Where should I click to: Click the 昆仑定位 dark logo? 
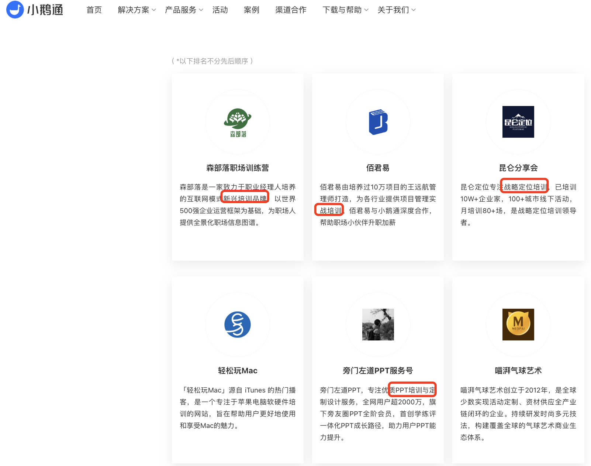point(518,122)
